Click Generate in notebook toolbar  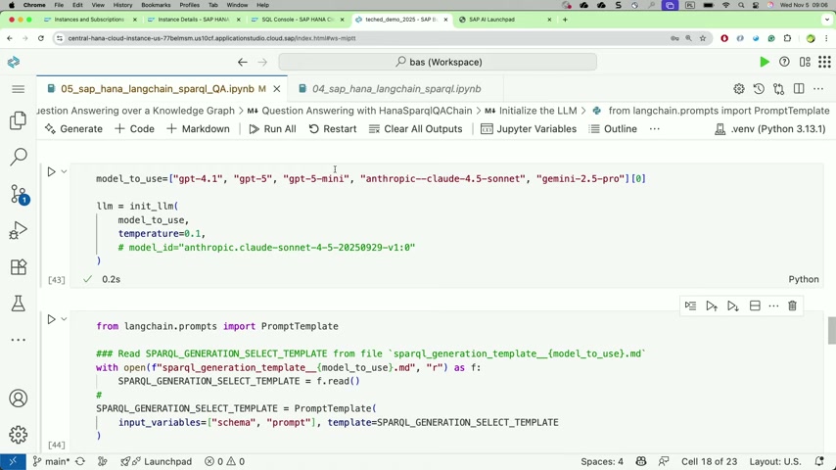click(x=73, y=128)
